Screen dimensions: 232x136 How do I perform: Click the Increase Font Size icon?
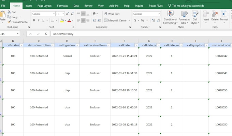pyautogui.click(x=67, y=14)
